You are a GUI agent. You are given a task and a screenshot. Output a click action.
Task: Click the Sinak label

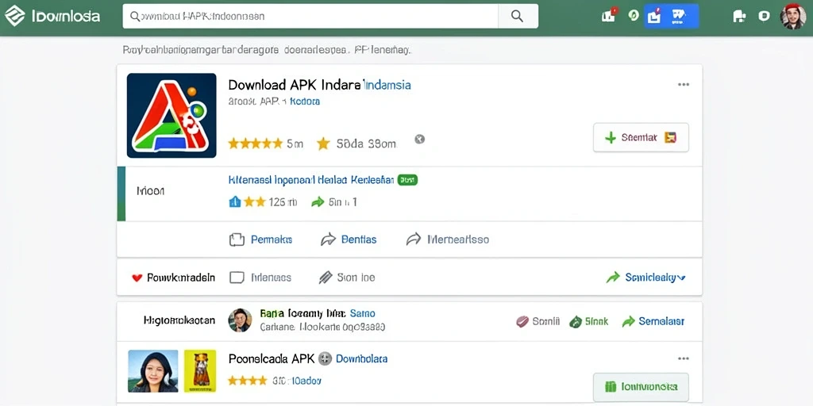tap(597, 322)
